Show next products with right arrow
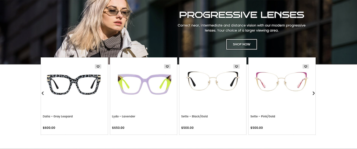Screen dimensions: 357x149 (314, 93)
